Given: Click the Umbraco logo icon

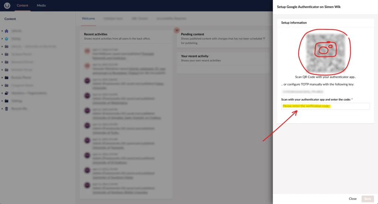Looking at the screenshot, I should click(7, 6).
